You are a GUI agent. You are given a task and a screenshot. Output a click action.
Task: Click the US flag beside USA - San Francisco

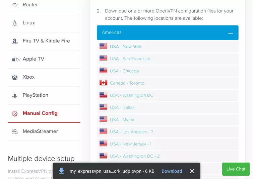pyautogui.click(x=103, y=58)
